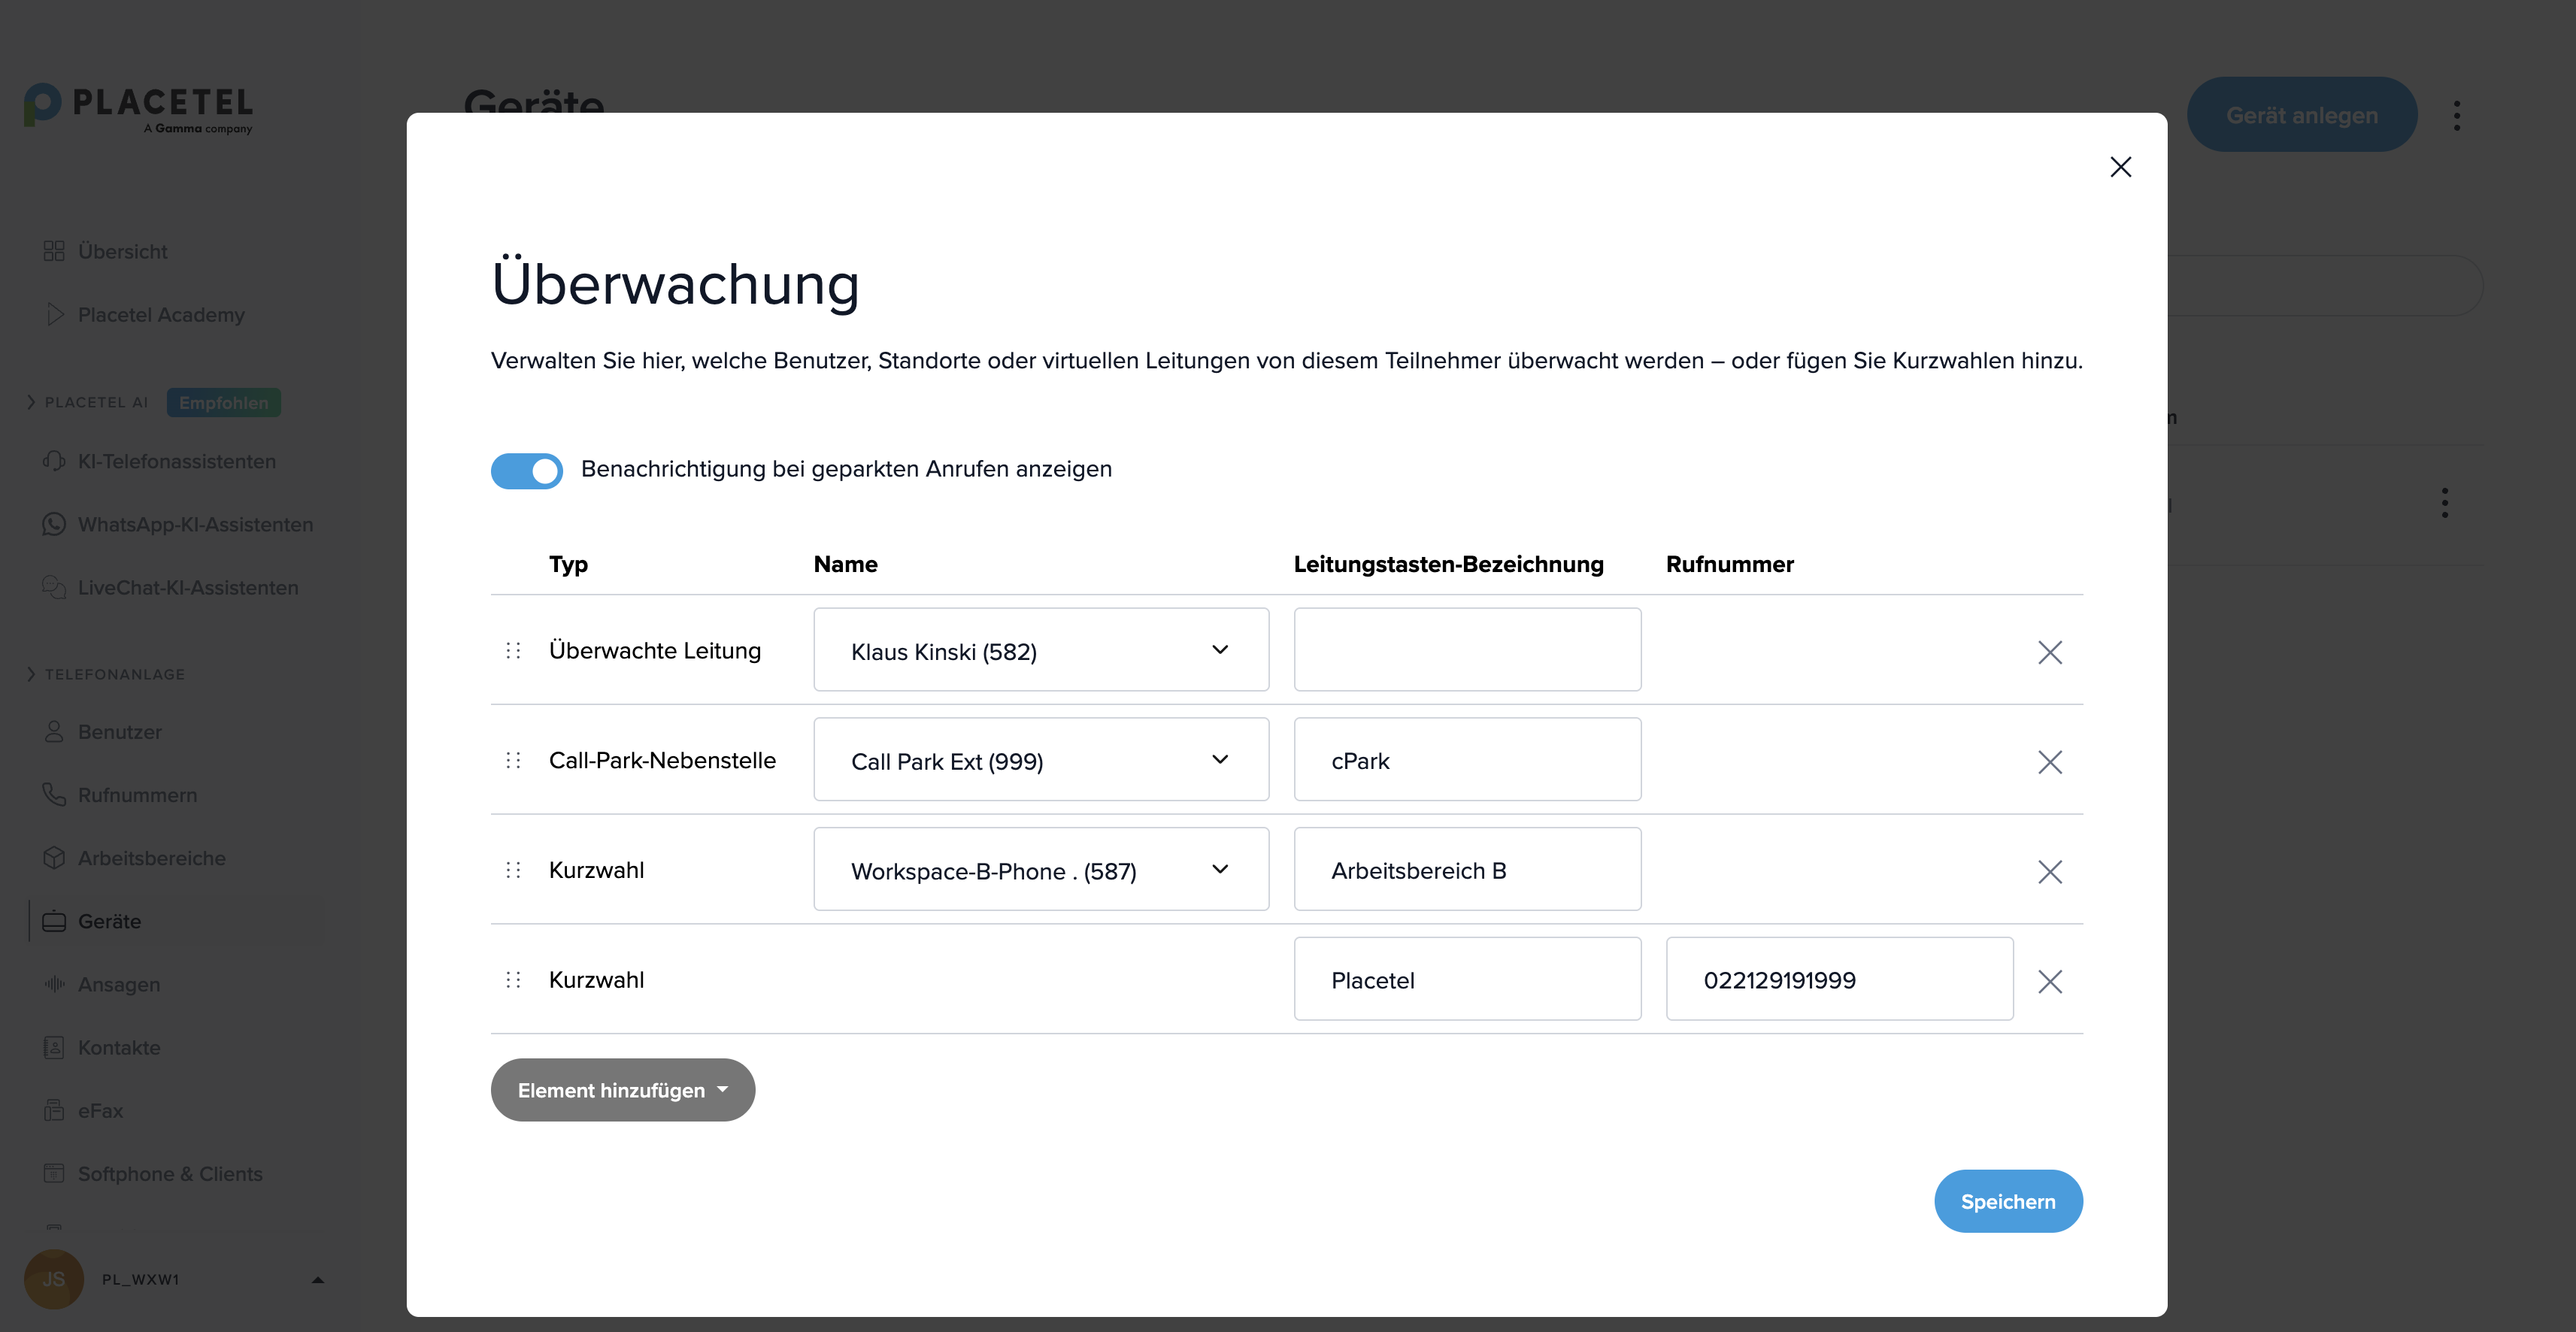This screenshot has height=1332, width=2576.
Task: Click the Empfohlen badge
Action: point(224,403)
